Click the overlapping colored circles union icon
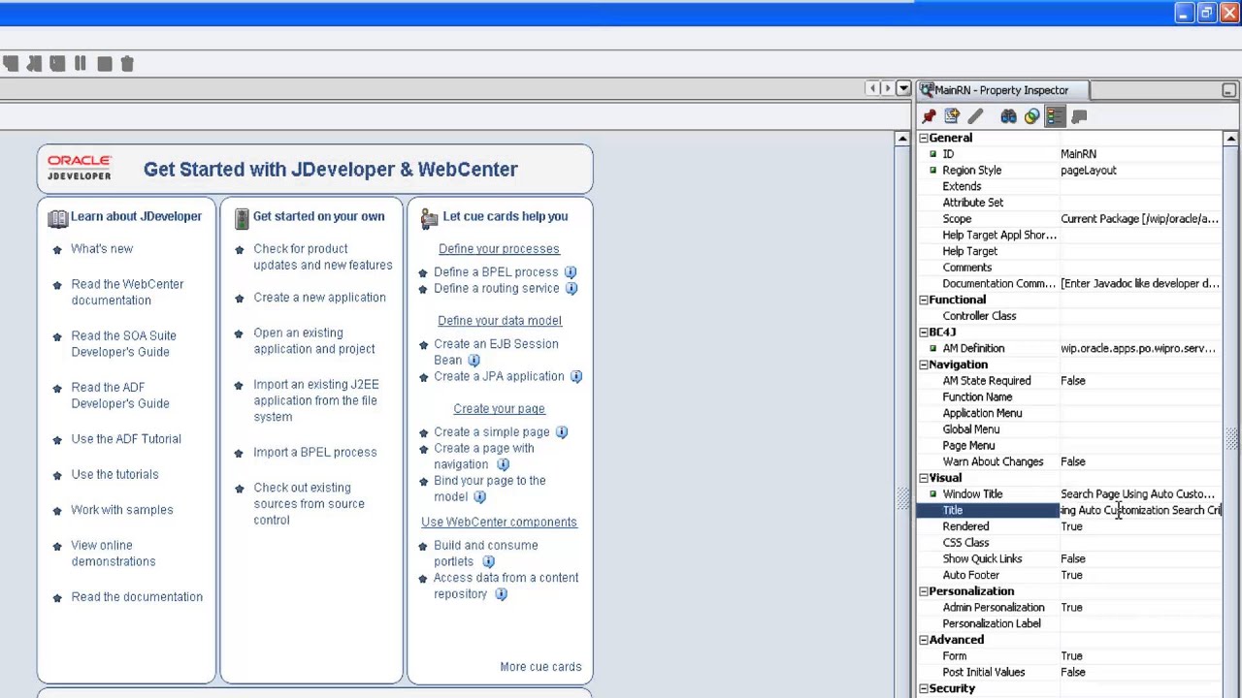Viewport: 1242px width, 698px height. point(1031,116)
